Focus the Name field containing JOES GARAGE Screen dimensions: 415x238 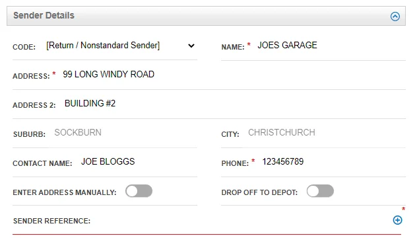[x=331, y=46]
